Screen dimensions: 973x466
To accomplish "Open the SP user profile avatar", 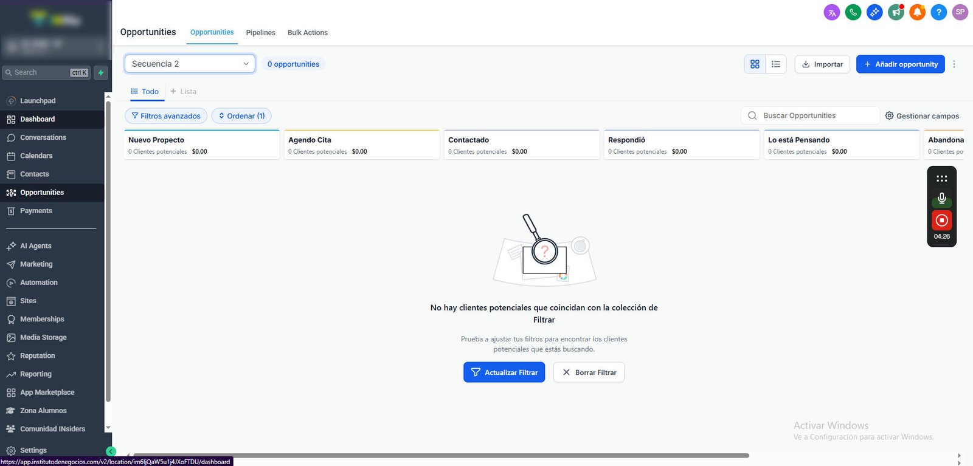I will [x=960, y=12].
